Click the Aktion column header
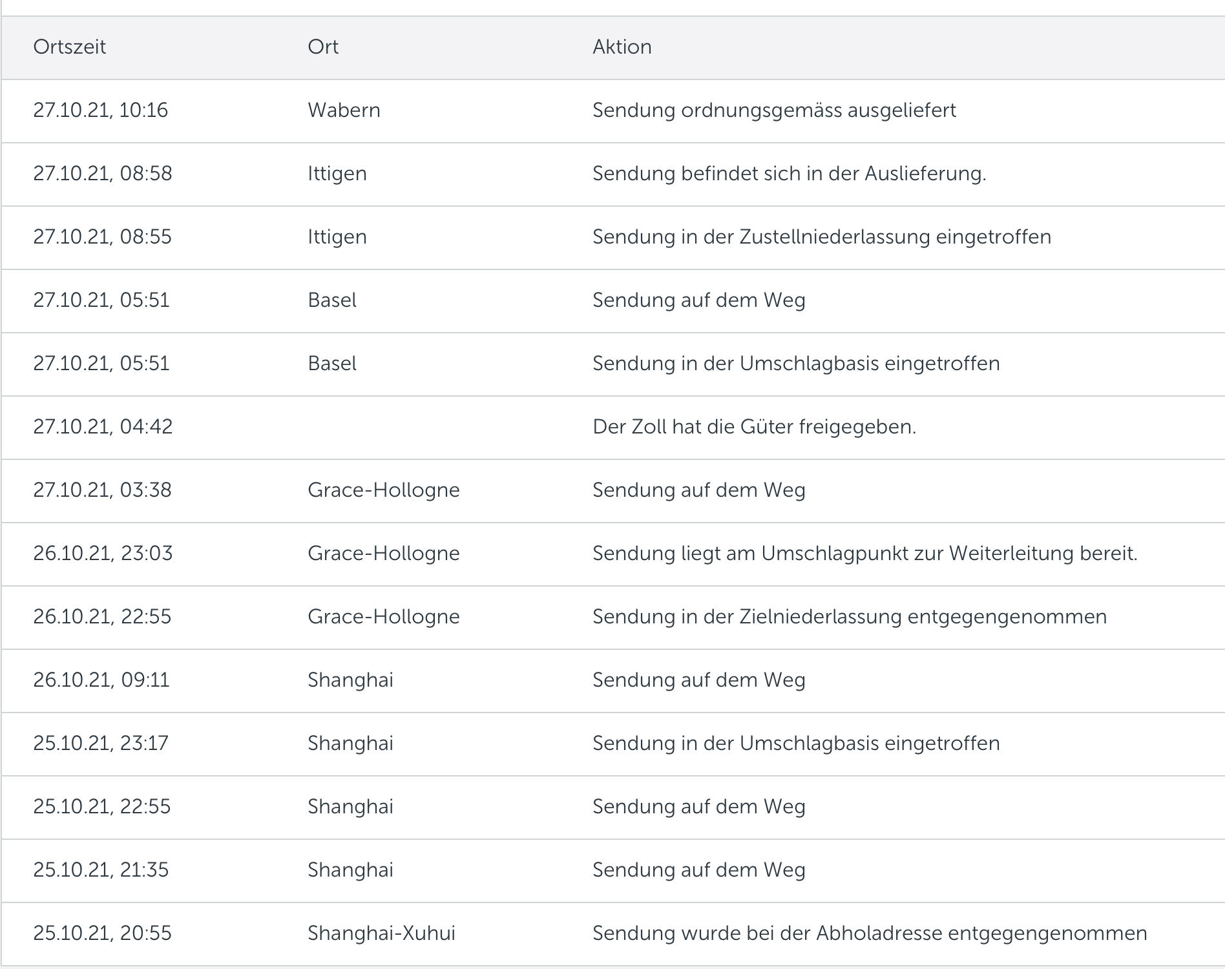 point(622,47)
